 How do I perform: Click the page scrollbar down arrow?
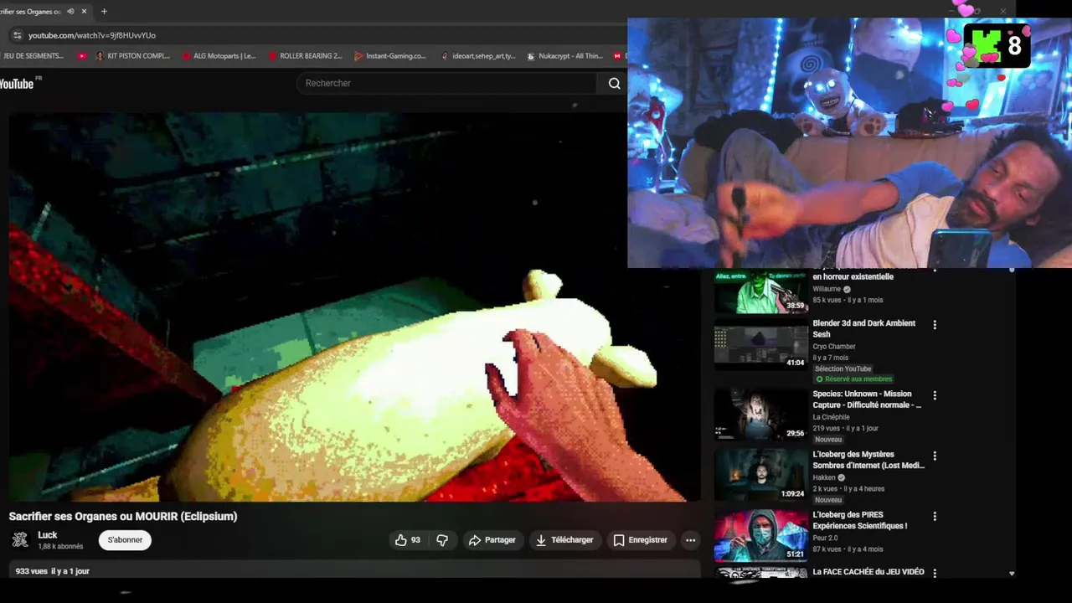click(x=1012, y=574)
